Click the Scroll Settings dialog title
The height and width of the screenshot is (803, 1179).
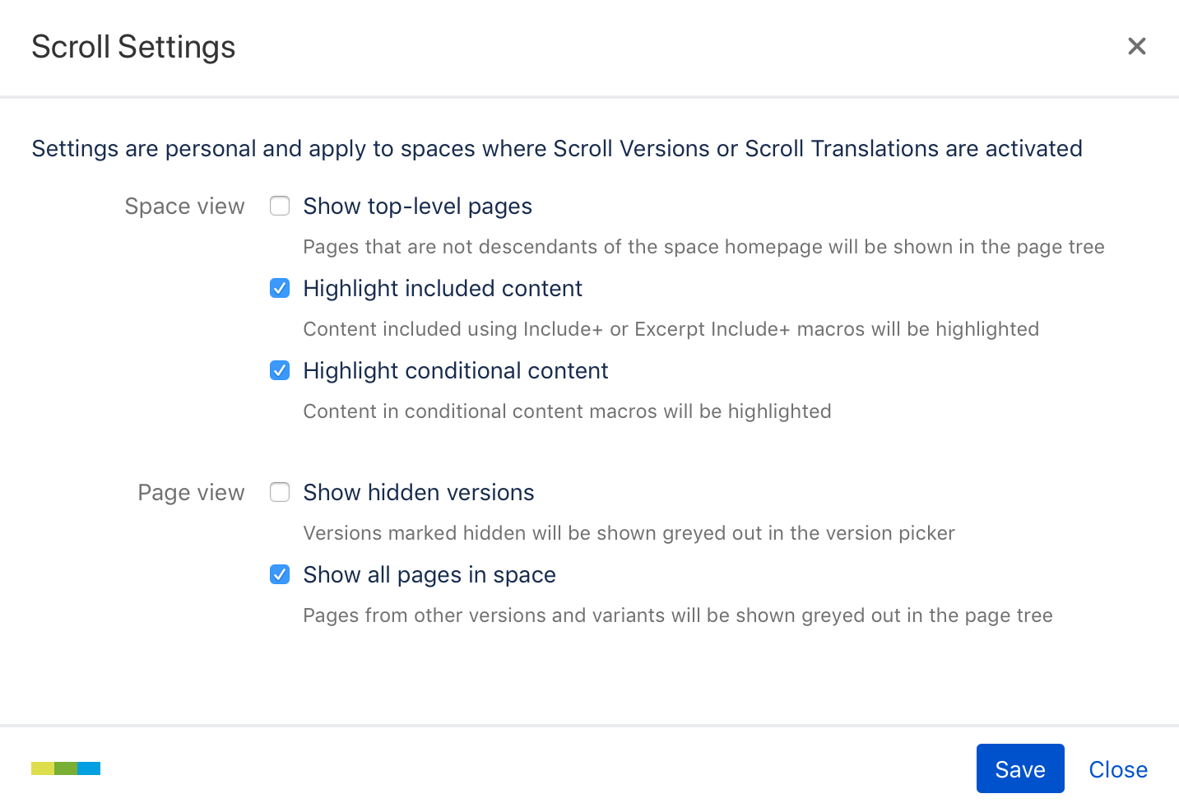133,47
